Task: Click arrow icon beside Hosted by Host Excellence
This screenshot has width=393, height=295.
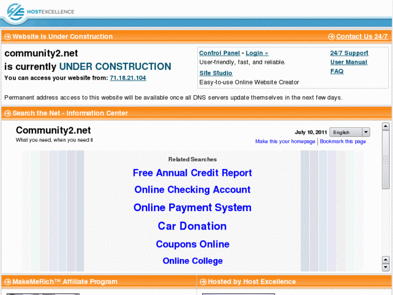Action: (203, 282)
